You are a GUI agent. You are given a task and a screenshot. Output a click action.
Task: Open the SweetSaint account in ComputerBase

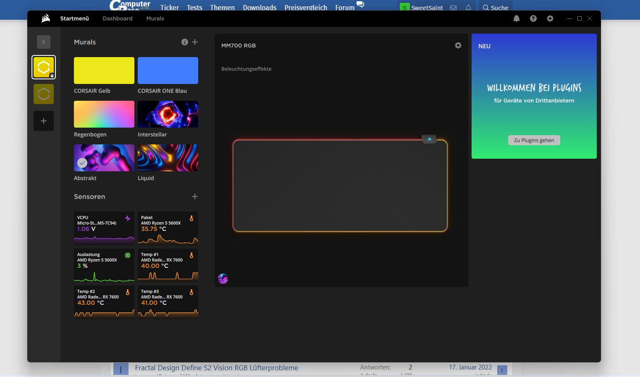(422, 8)
